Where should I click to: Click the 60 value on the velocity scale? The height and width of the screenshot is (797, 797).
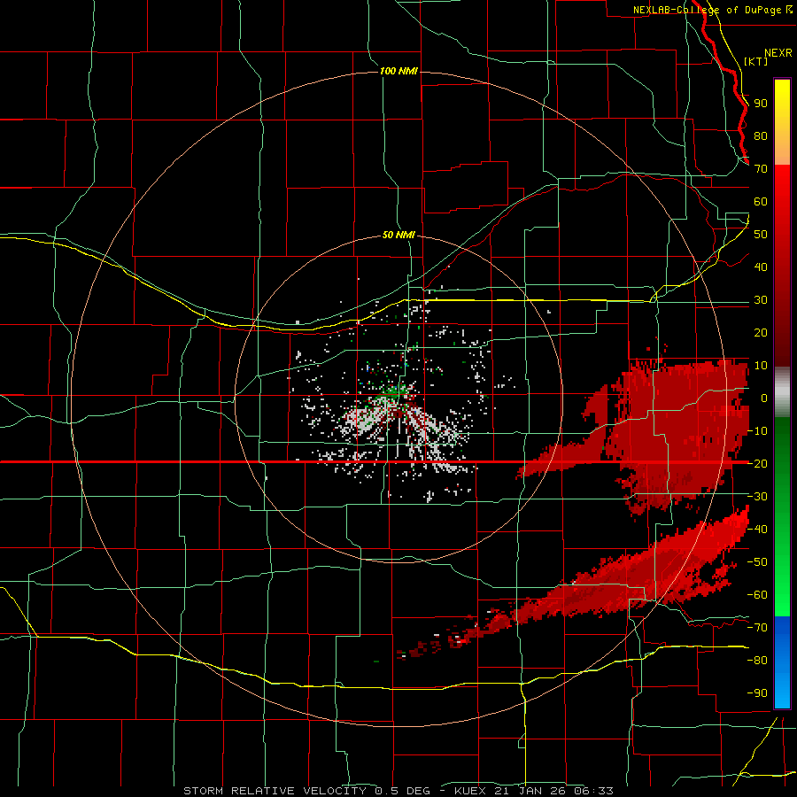pos(761,201)
